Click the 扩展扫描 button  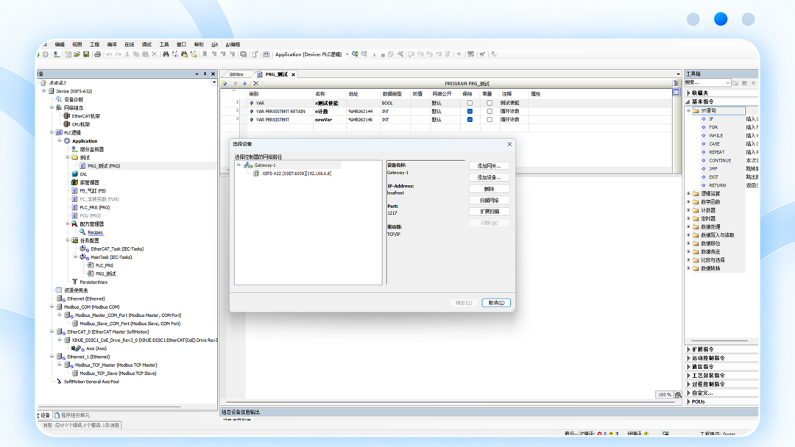point(490,212)
